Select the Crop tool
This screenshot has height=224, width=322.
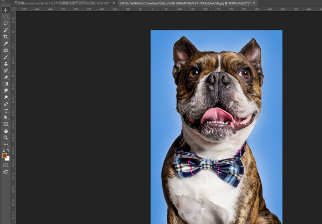6,37
